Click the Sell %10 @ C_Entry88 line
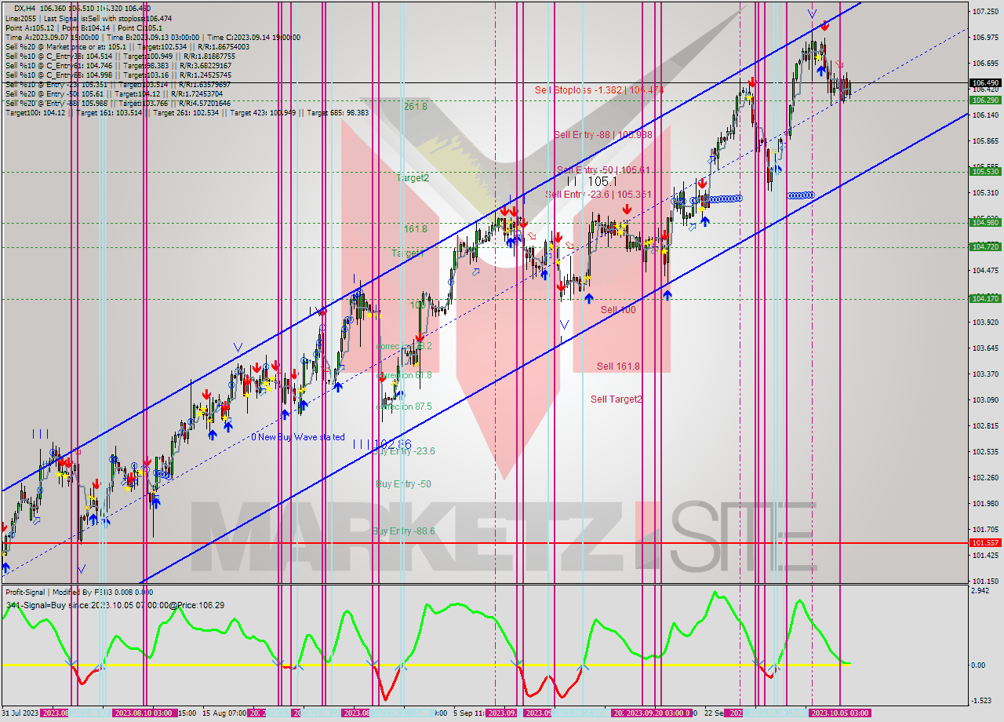Screen dimensions: 1004x722 click(118, 75)
